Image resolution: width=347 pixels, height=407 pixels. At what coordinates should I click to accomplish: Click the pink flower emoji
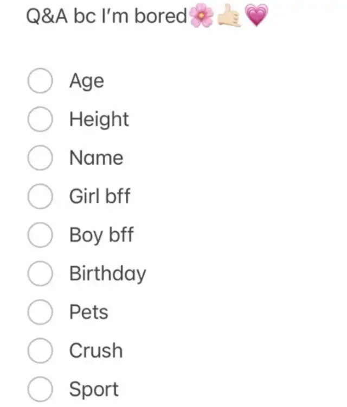tap(202, 16)
